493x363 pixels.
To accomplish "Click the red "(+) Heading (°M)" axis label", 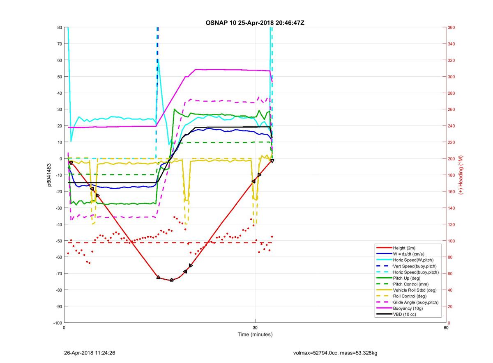I will tap(461, 175).
